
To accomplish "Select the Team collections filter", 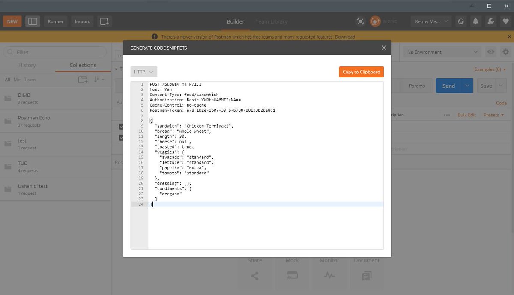I will pyautogui.click(x=30, y=80).
